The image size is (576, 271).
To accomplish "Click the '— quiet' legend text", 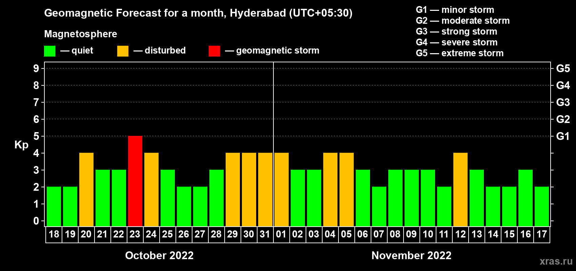I will click(x=77, y=50).
